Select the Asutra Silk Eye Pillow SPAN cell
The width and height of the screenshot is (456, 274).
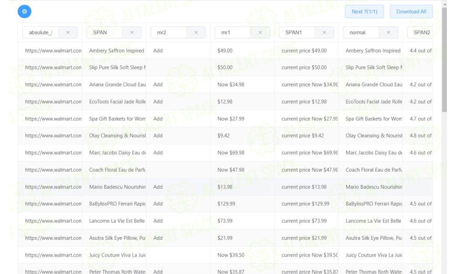pyautogui.click(x=114, y=238)
